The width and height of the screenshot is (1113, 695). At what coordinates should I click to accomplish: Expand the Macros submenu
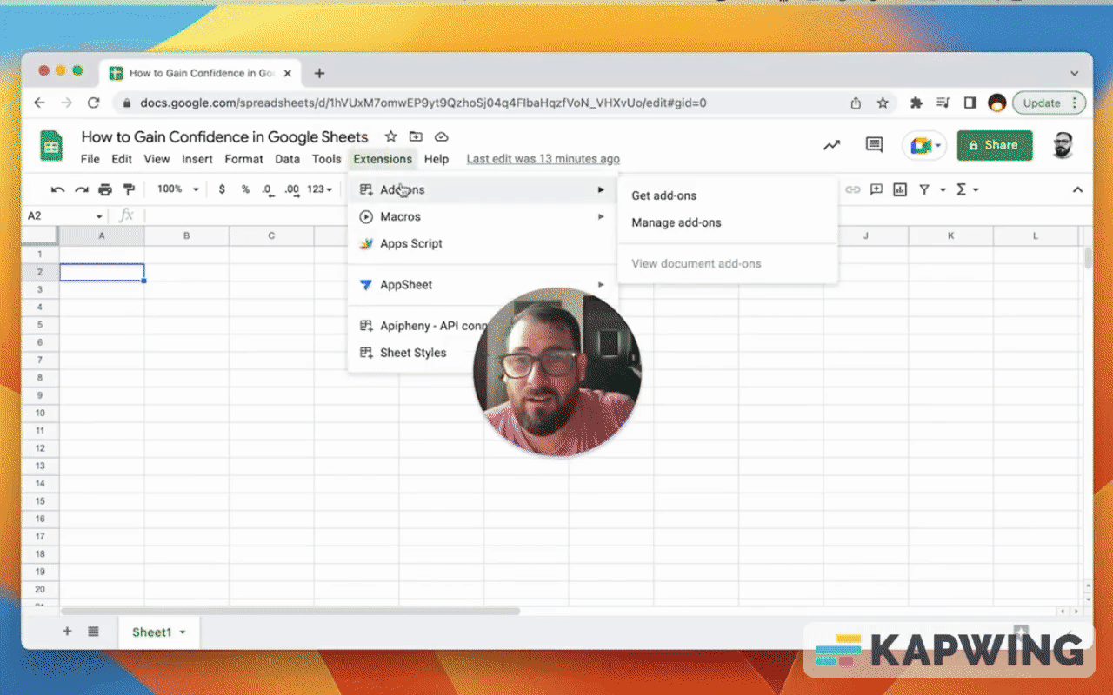coord(483,216)
